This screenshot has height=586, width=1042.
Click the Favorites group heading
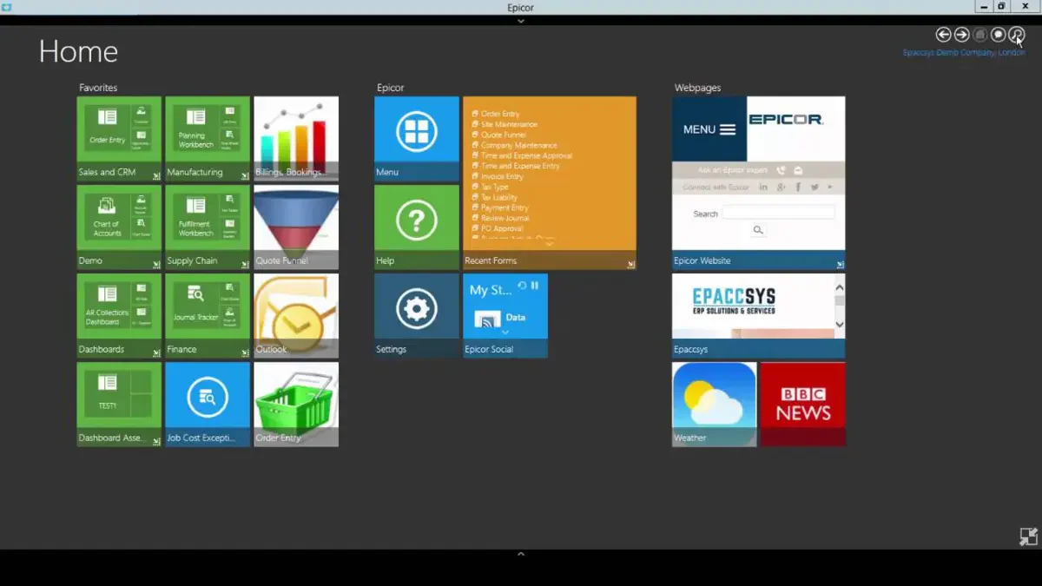tap(98, 88)
